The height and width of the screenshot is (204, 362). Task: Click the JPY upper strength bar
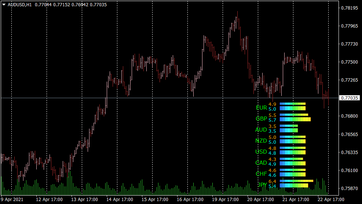coord(296,181)
